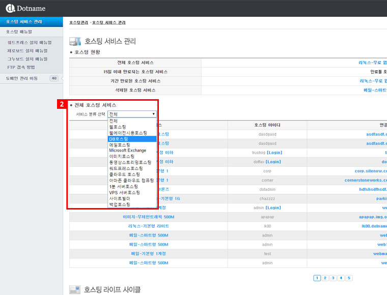Open 이미지-무제한트래픽 500M service
This screenshot has height=295, width=387.
click(x=145, y=216)
